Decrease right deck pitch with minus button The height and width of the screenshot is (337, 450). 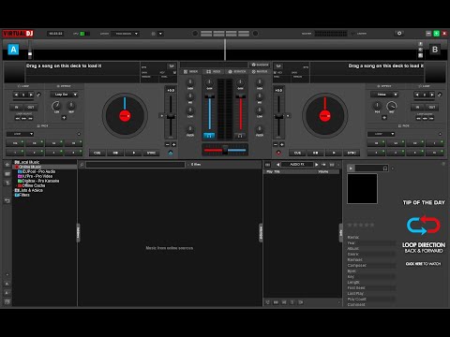click(276, 144)
